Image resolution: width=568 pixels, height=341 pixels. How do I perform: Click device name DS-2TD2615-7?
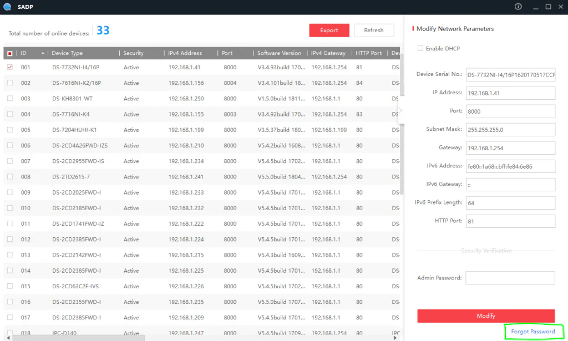pos(71,177)
